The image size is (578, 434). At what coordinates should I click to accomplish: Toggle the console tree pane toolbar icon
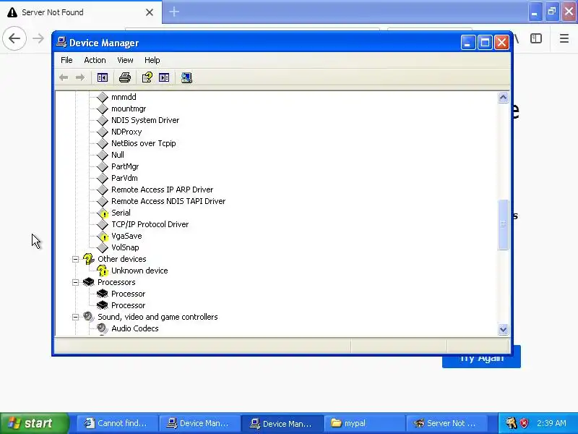coord(103,77)
